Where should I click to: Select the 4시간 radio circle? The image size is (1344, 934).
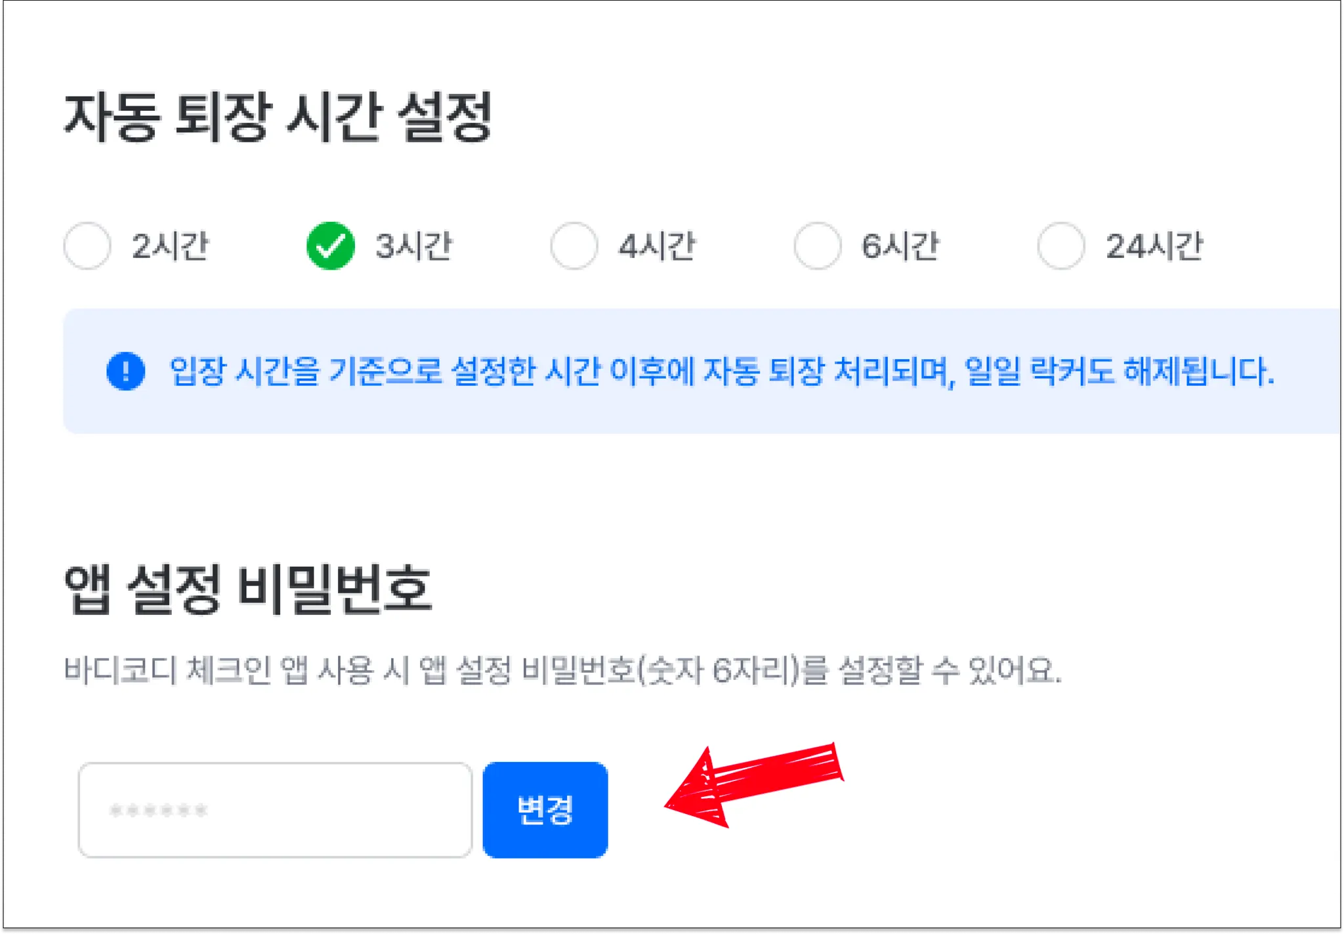tap(574, 246)
